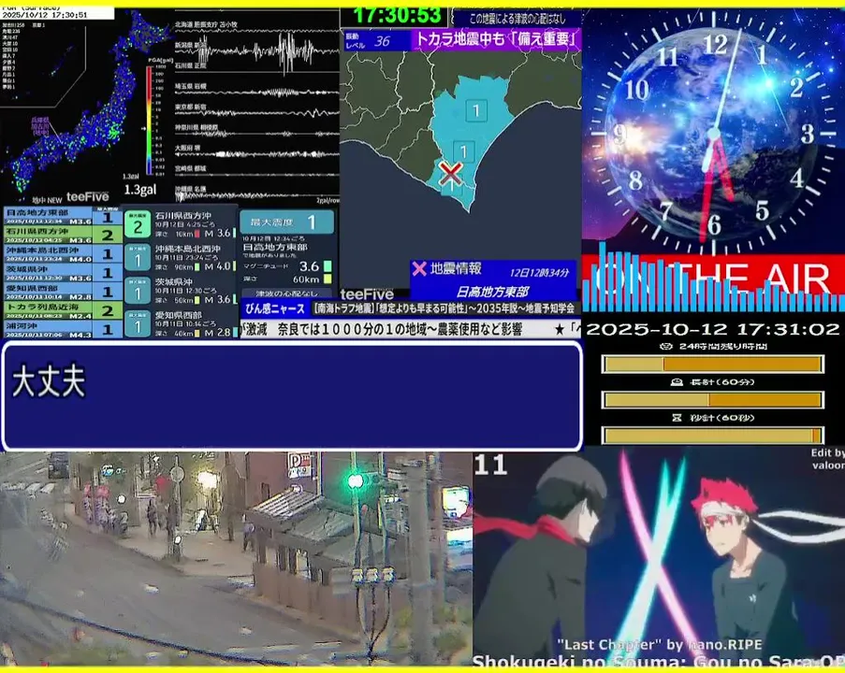Image resolution: width=845 pixels, height=673 pixels.
Task: Open the Shokugeki no Souma anime video
Action: [659, 557]
